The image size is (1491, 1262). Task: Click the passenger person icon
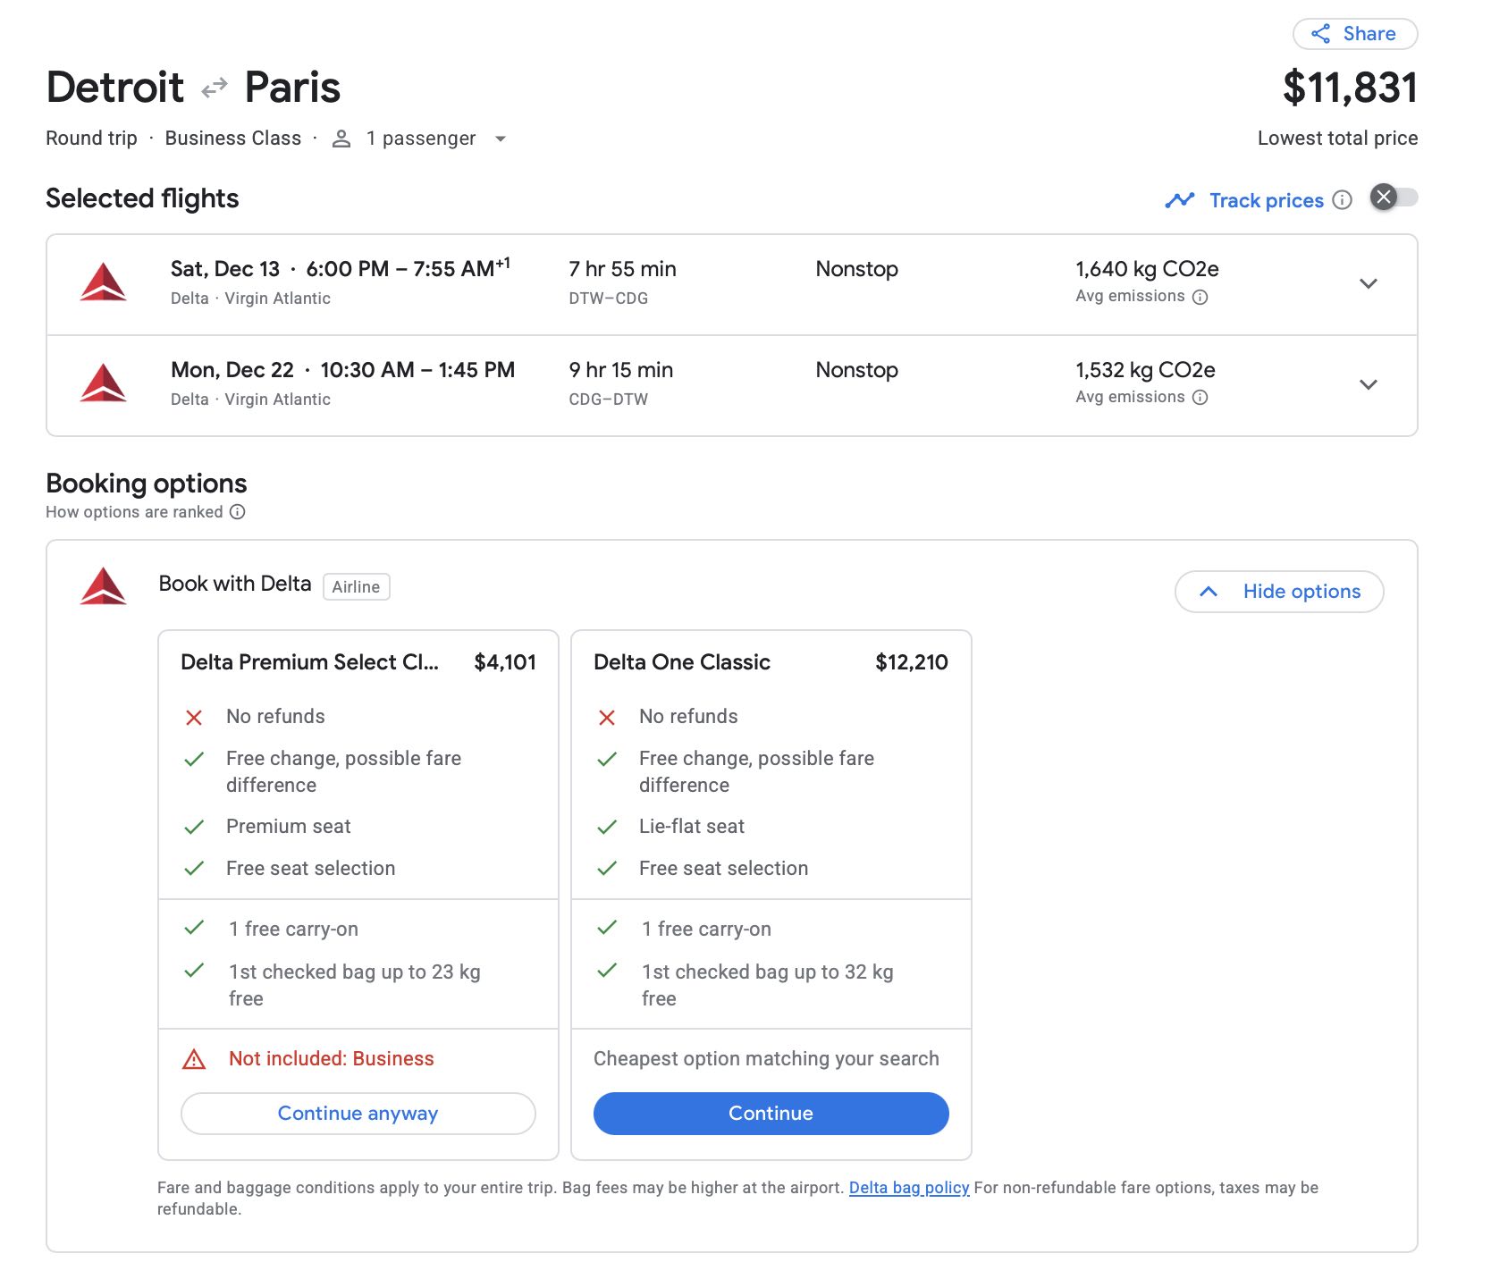tap(341, 139)
